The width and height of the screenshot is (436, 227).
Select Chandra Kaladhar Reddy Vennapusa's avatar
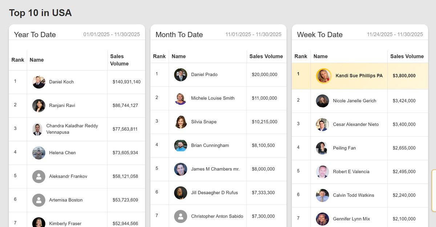pos(37,129)
